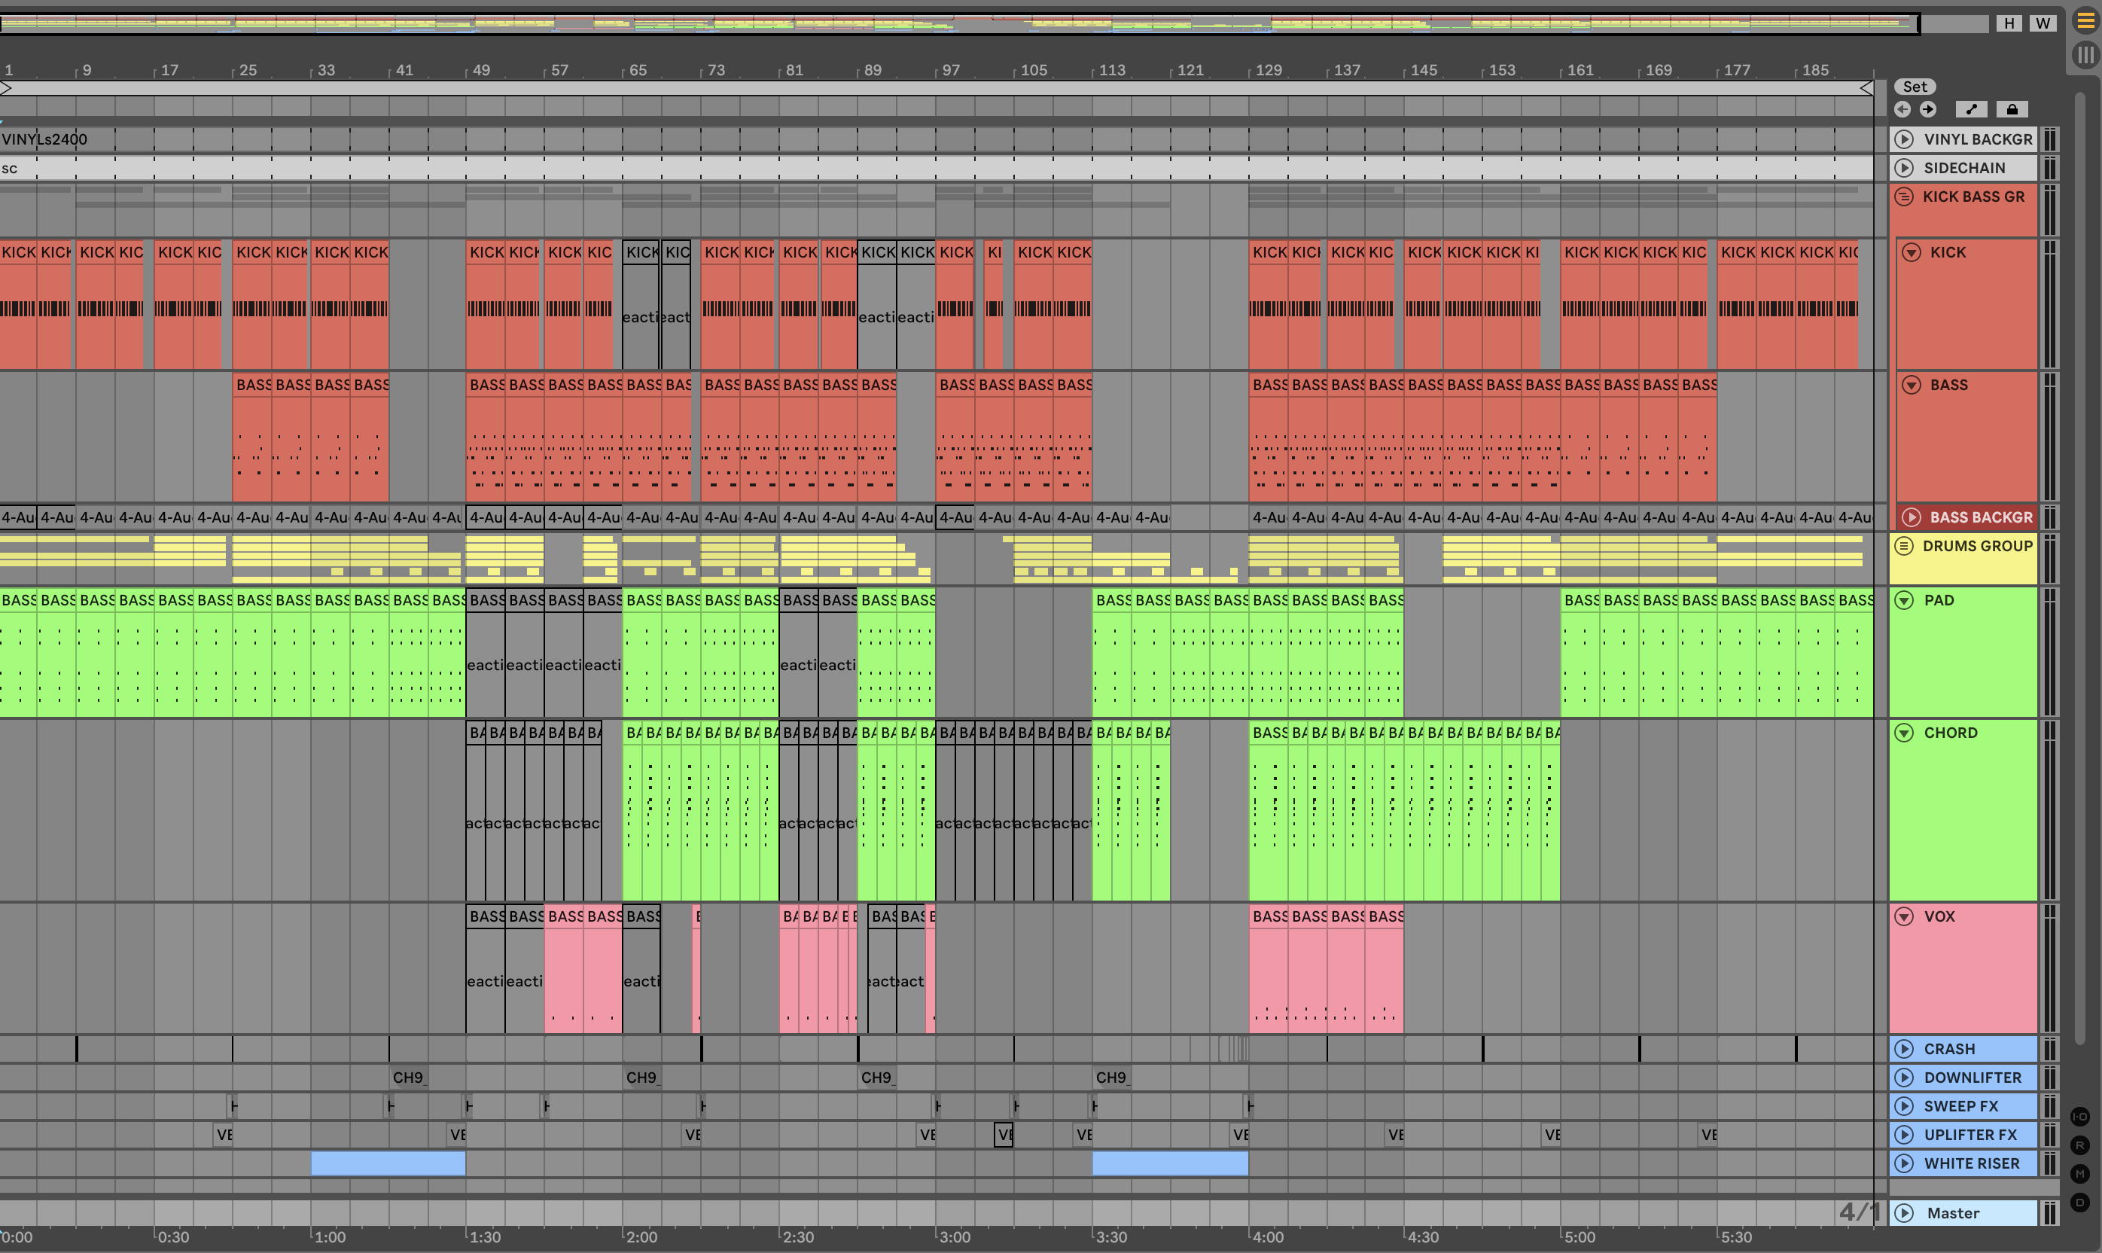Click the W optimize width button
This screenshot has width=2102, height=1253.
pos(2042,23)
